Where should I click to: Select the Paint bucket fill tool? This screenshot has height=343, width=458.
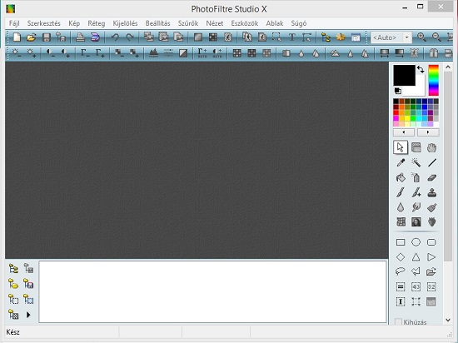tap(401, 177)
